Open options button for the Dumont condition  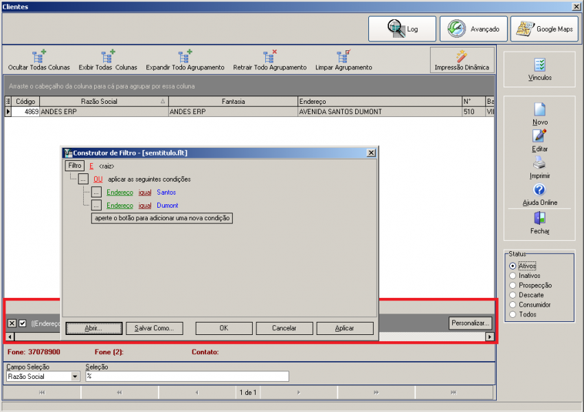tap(96, 206)
